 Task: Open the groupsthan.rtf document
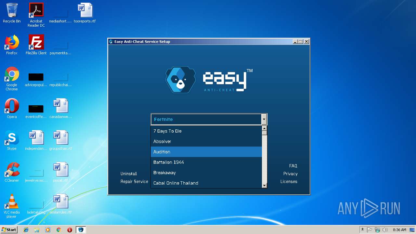(60, 140)
